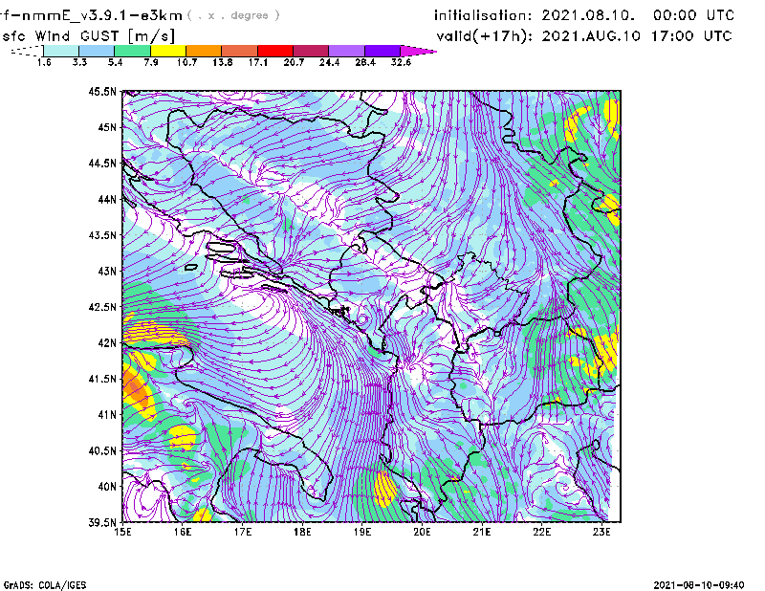Click legend value '24.4'

329,62
